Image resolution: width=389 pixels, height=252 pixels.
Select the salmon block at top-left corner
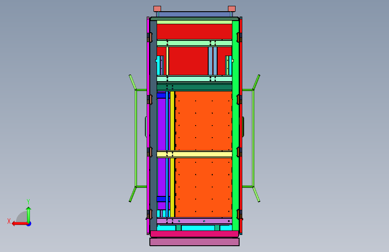(x=157, y=9)
